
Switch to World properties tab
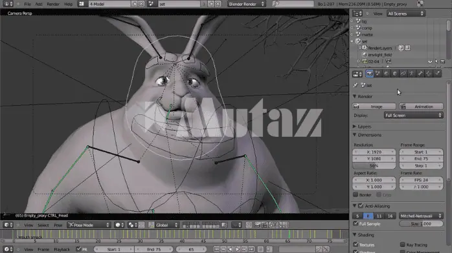point(387,74)
